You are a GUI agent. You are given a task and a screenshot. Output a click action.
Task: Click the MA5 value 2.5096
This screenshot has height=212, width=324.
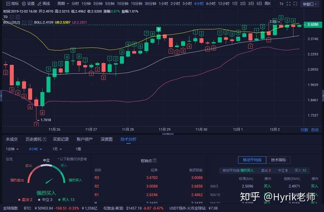click(x=247, y=186)
